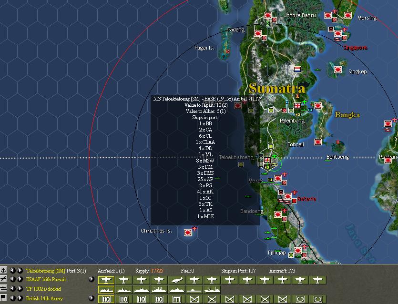This screenshot has height=304, width=398.
Task: Click the 41 x AK line in port tooltip
Action: [205, 192]
